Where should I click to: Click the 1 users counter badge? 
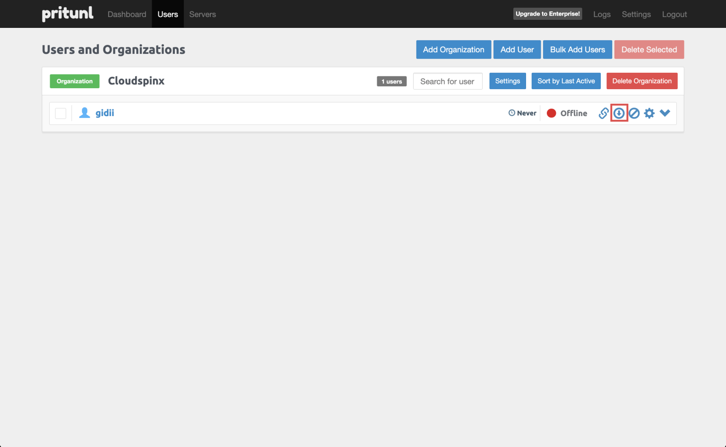(391, 81)
